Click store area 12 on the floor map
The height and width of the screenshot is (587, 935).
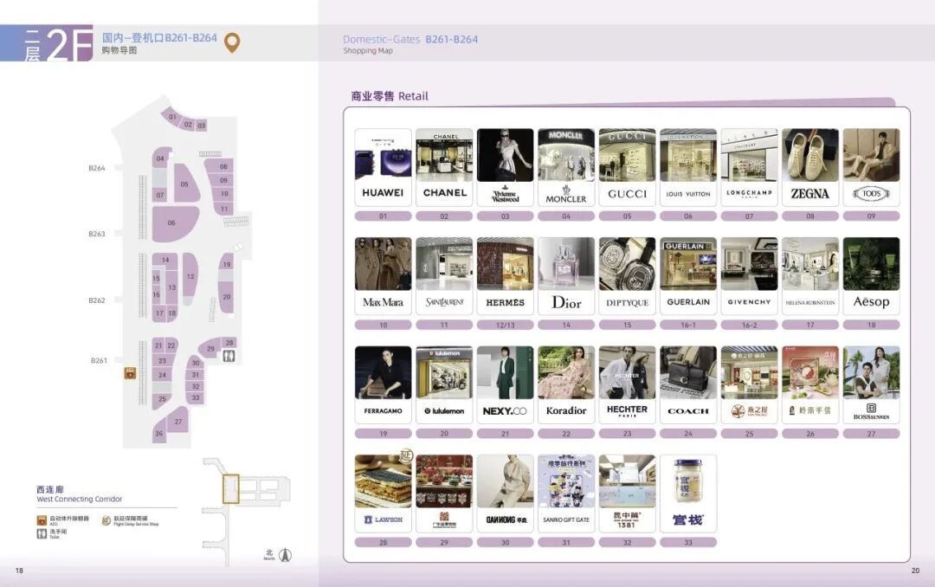[x=190, y=275]
